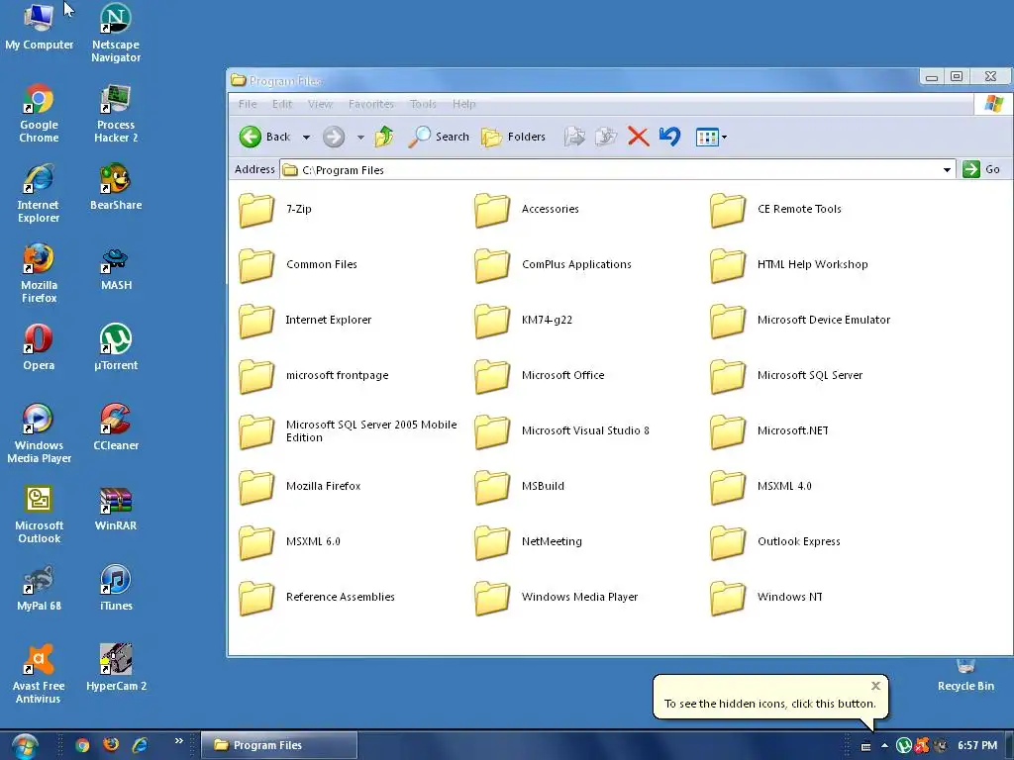Click the taskbar clock showing 6:57 PM
The height and width of the screenshot is (760, 1014).
[x=977, y=746]
